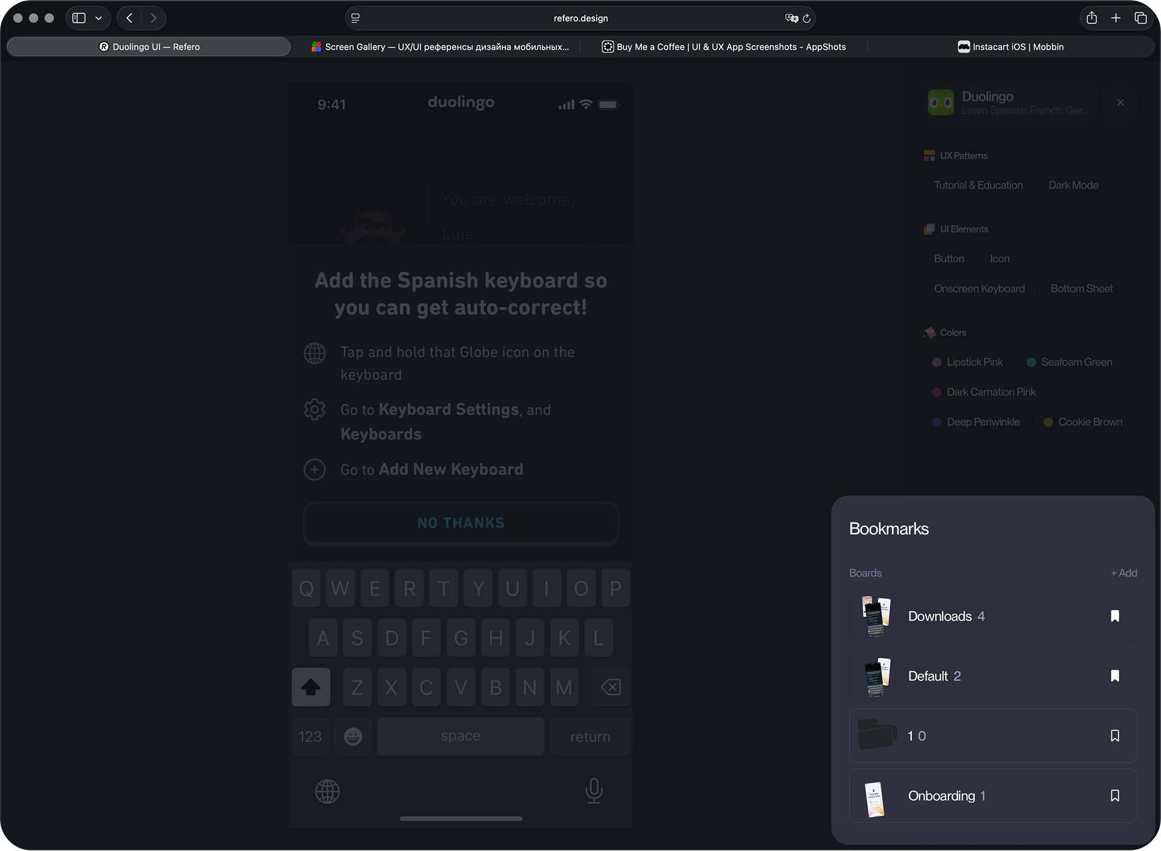Image resolution: width=1161 pixels, height=851 pixels.
Task: Open the empty folder icon of board 1
Action: [x=877, y=734]
